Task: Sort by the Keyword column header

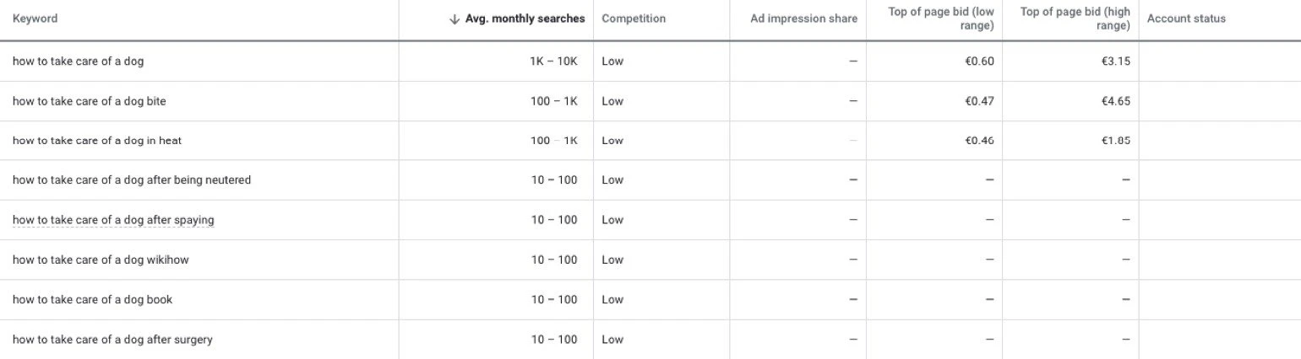Action: pos(35,19)
